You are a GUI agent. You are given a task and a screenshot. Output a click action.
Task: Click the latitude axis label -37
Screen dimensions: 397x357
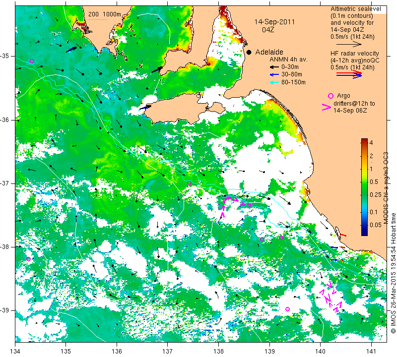(x=4, y=183)
